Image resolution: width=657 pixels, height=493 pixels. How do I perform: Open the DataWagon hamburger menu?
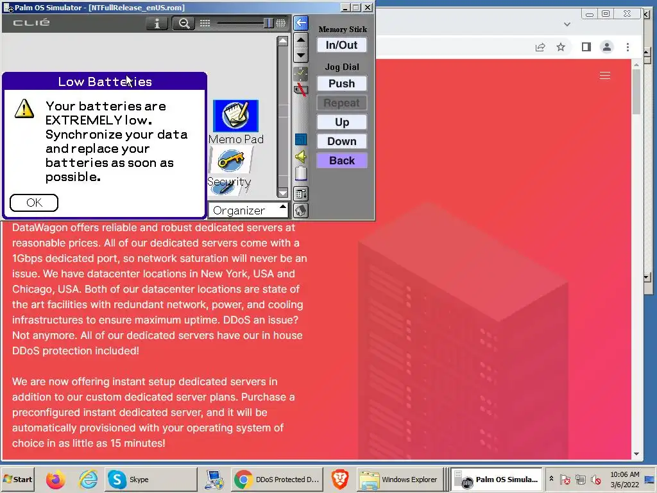pyautogui.click(x=604, y=76)
